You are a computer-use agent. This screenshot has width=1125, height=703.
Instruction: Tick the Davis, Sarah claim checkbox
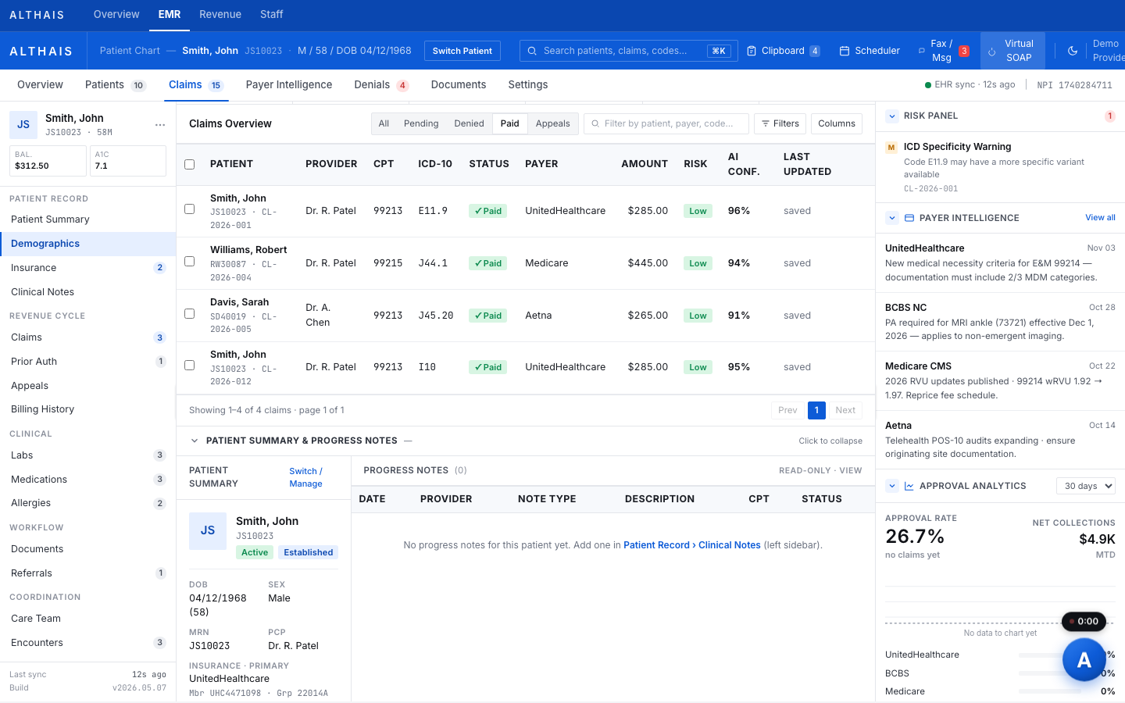189,314
